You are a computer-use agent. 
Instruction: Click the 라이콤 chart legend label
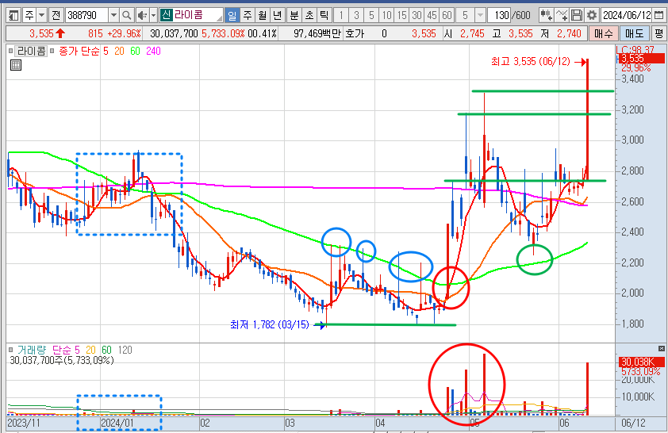pyautogui.click(x=31, y=52)
